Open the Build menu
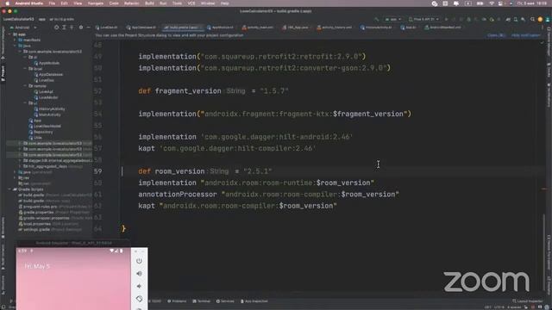Image resolution: width=552 pixels, height=310 pixels. (x=149, y=3)
